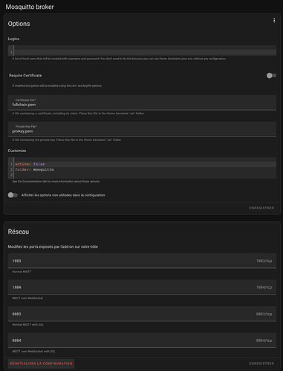
Task: Edit the 8883 MQTT with SSL port
Action: click(142, 314)
